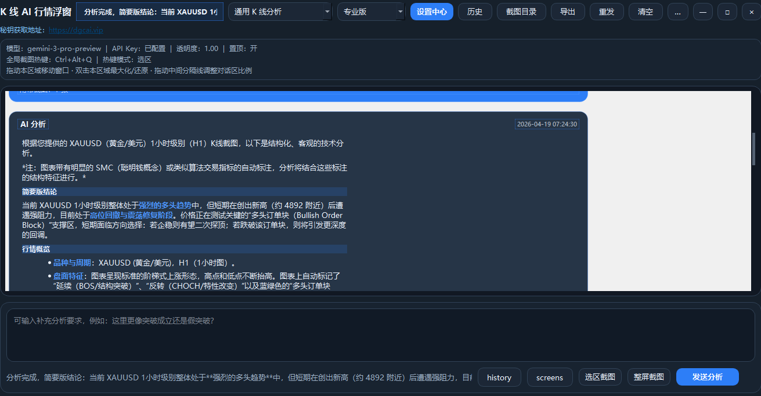Export the analysis via 导出

pos(567,11)
